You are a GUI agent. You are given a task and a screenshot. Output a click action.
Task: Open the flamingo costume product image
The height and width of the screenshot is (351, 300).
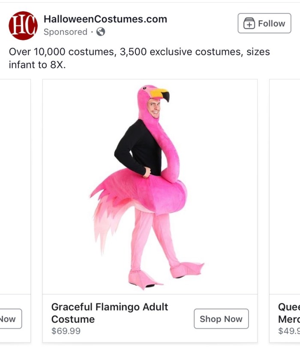point(150,186)
